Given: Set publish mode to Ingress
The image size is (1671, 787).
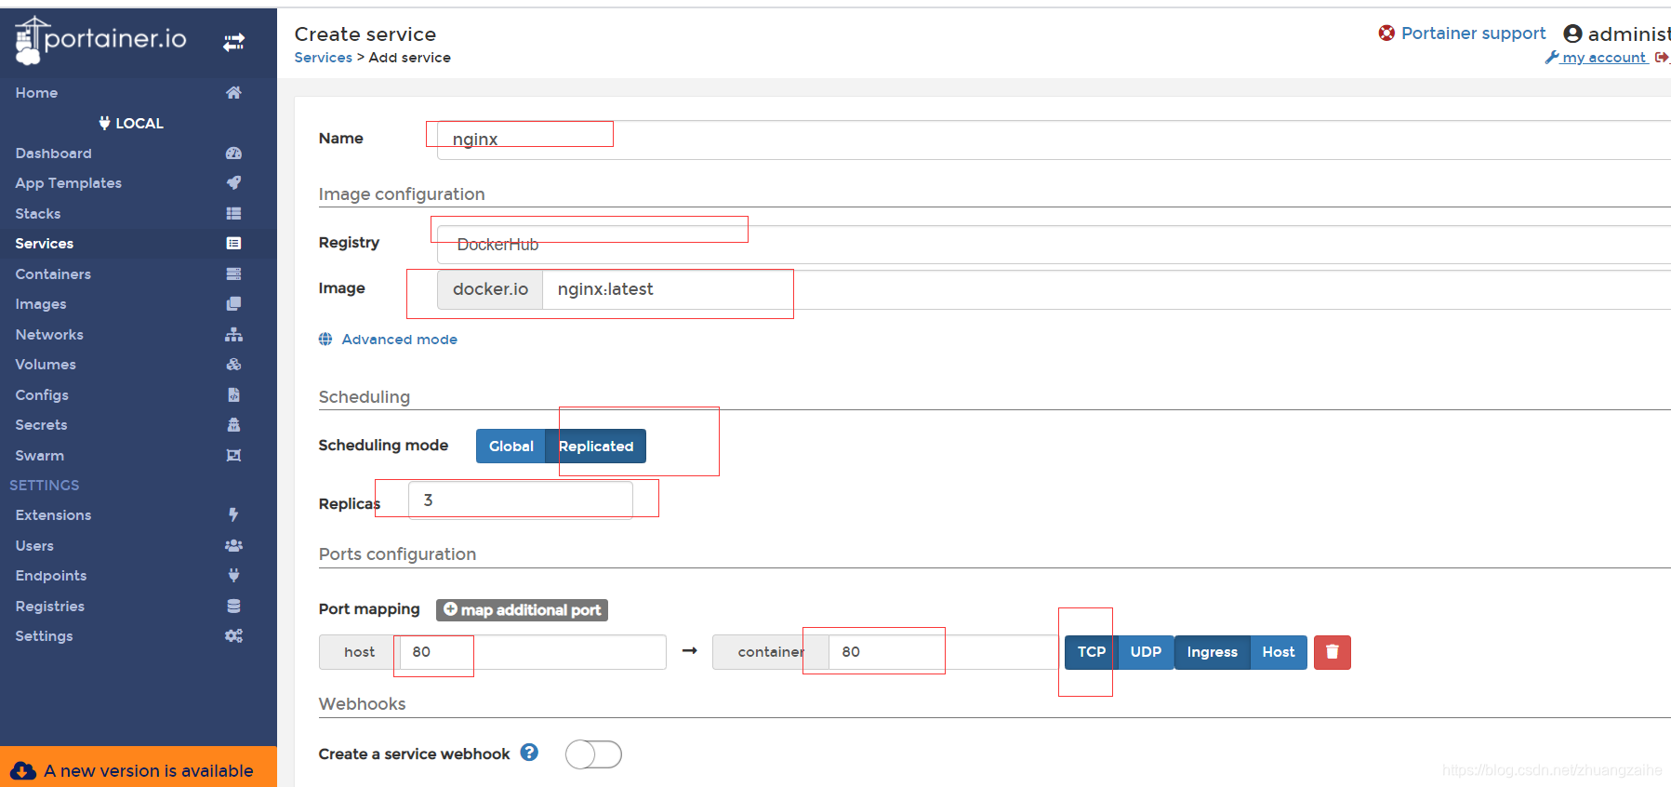Looking at the screenshot, I should 1213,652.
